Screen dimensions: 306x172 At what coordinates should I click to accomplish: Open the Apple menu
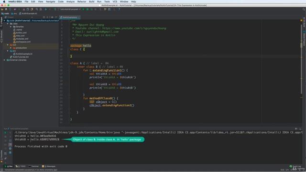coord(4,1)
